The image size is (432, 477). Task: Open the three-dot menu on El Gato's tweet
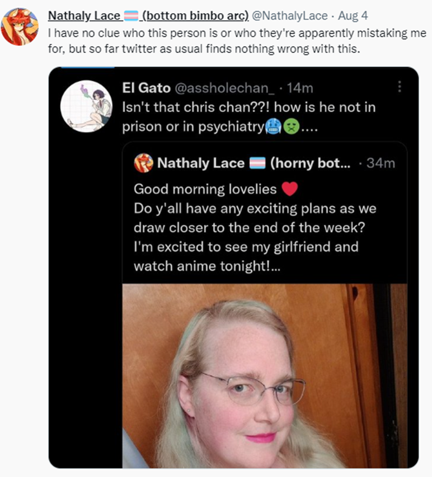399,87
